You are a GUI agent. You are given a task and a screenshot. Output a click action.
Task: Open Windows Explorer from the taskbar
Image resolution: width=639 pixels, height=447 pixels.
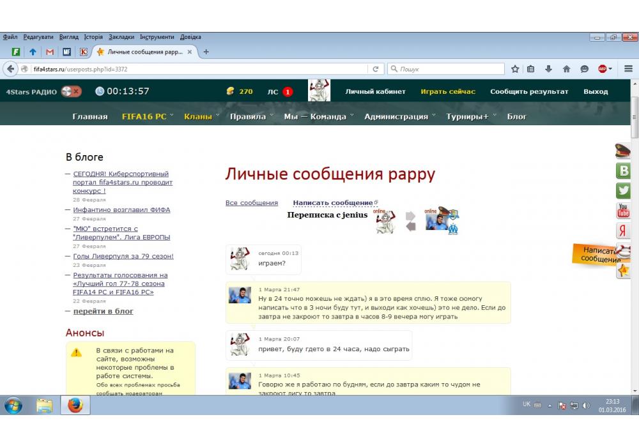pos(44,405)
